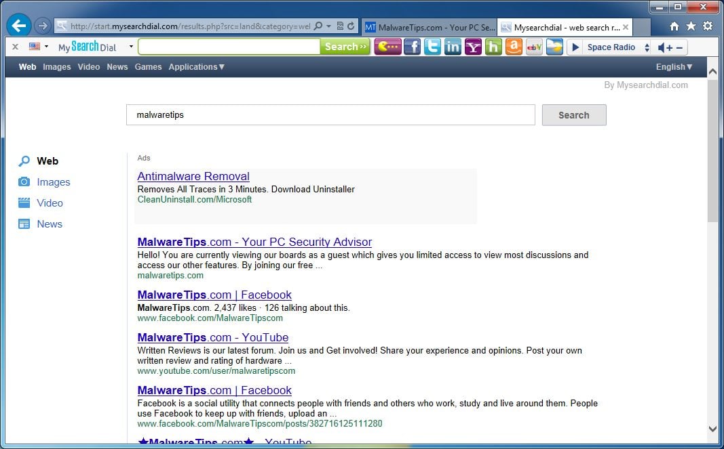Open the Applications dropdown menu
The height and width of the screenshot is (449, 724).
pyautogui.click(x=196, y=67)
